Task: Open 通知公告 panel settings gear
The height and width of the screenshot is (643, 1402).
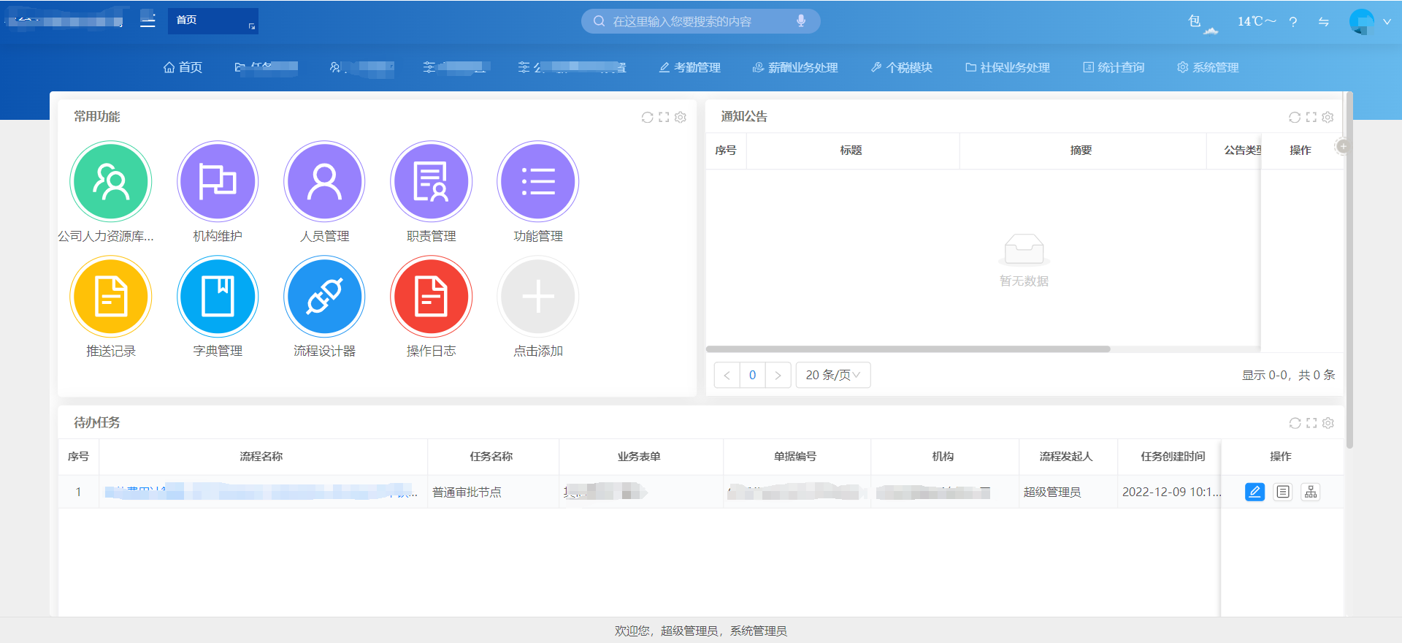Action: point(1328,117)
